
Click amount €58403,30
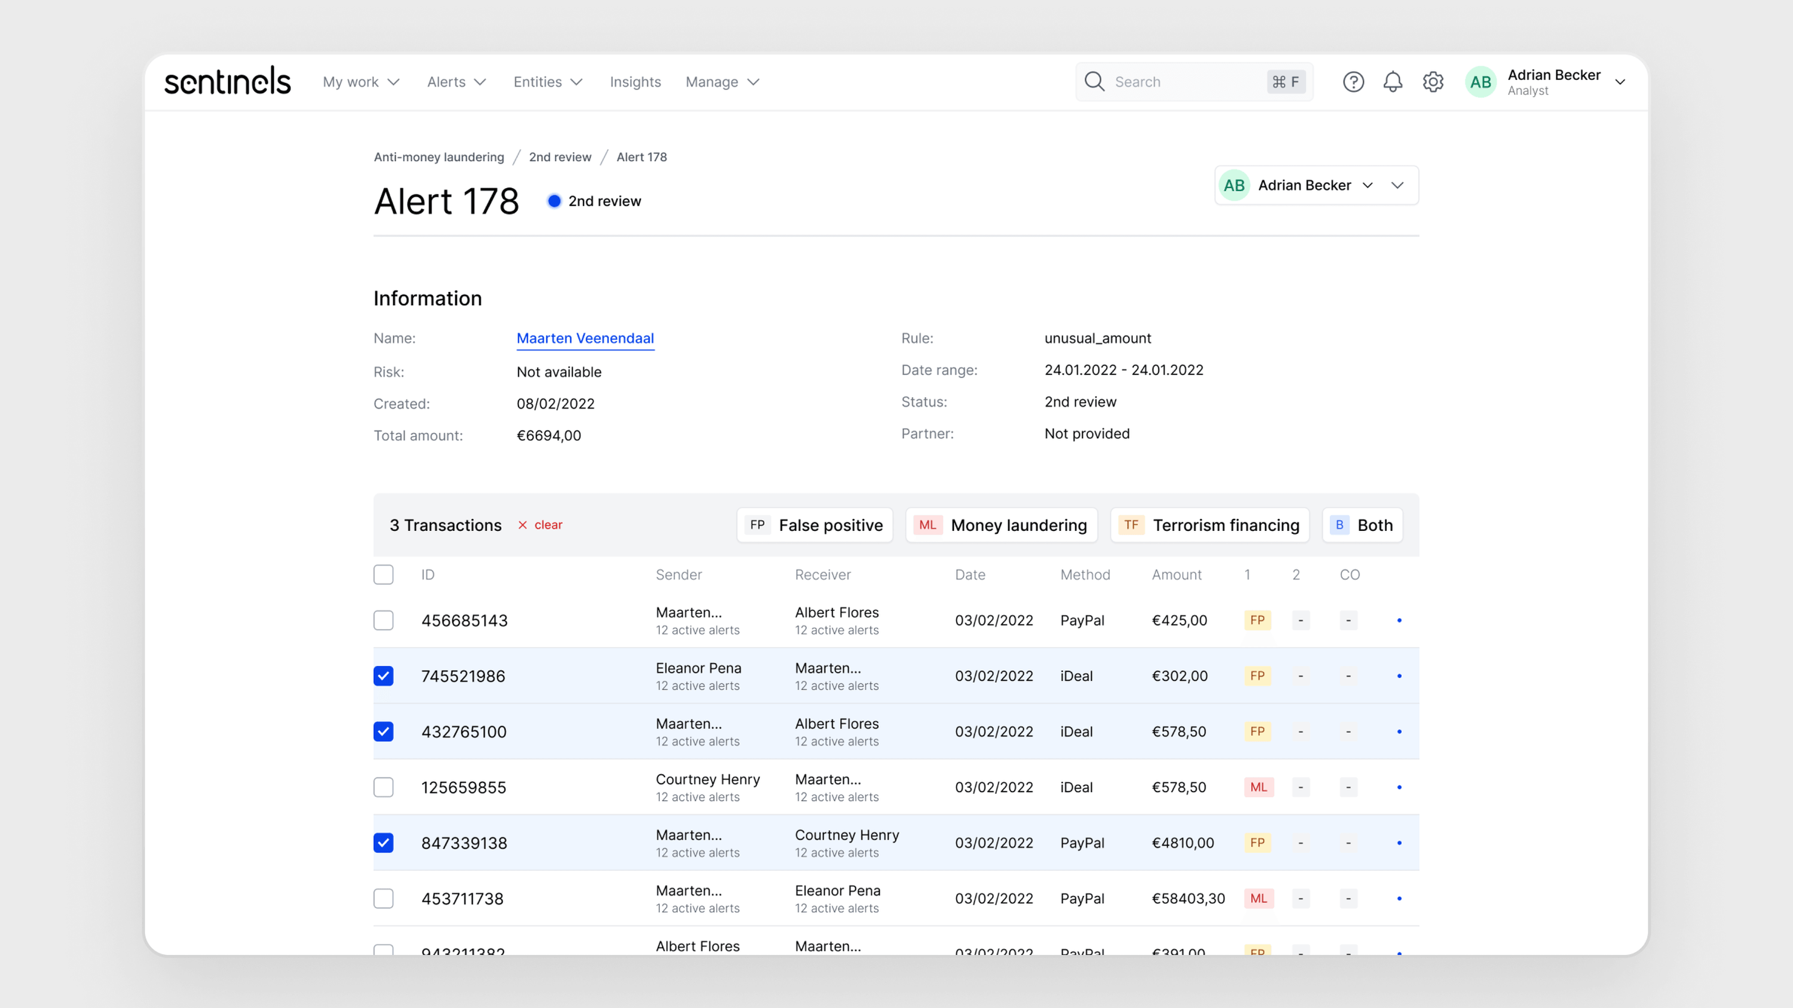1188,898
